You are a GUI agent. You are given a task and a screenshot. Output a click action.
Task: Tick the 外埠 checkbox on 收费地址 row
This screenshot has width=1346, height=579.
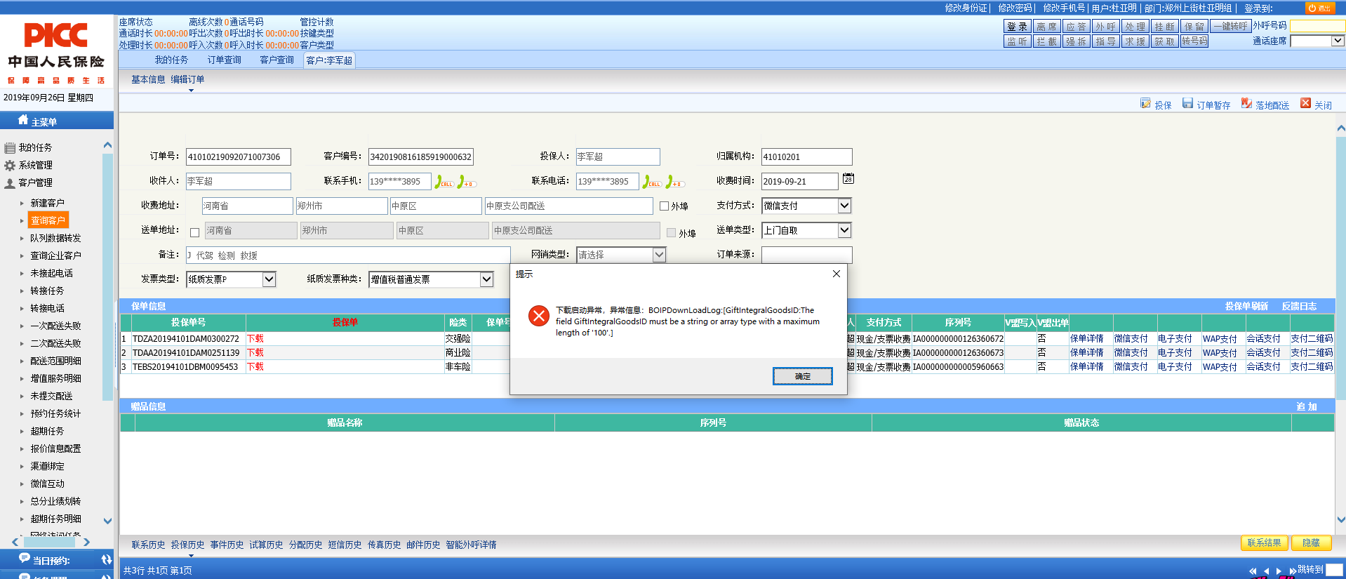click(x=664, y=206)
